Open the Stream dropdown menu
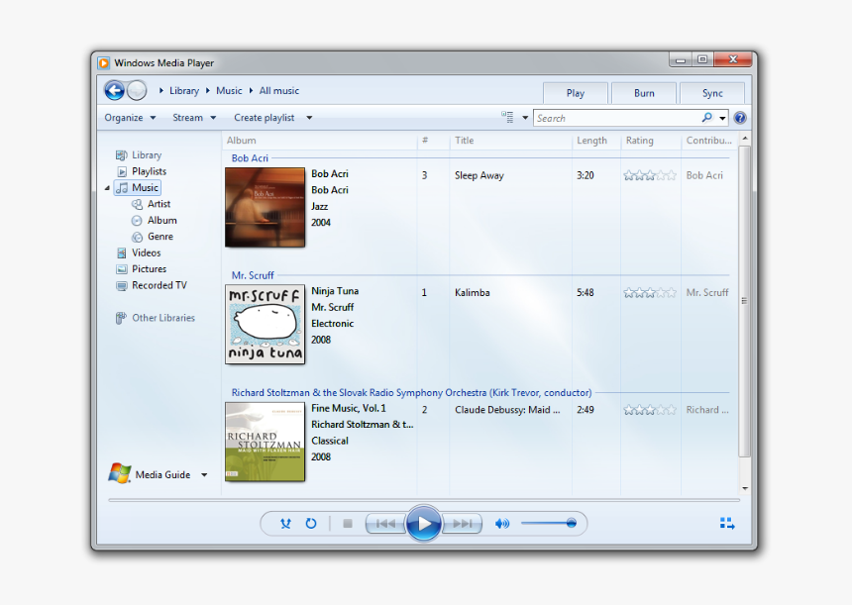Viewport: 852px width, 605px height. 194,117
